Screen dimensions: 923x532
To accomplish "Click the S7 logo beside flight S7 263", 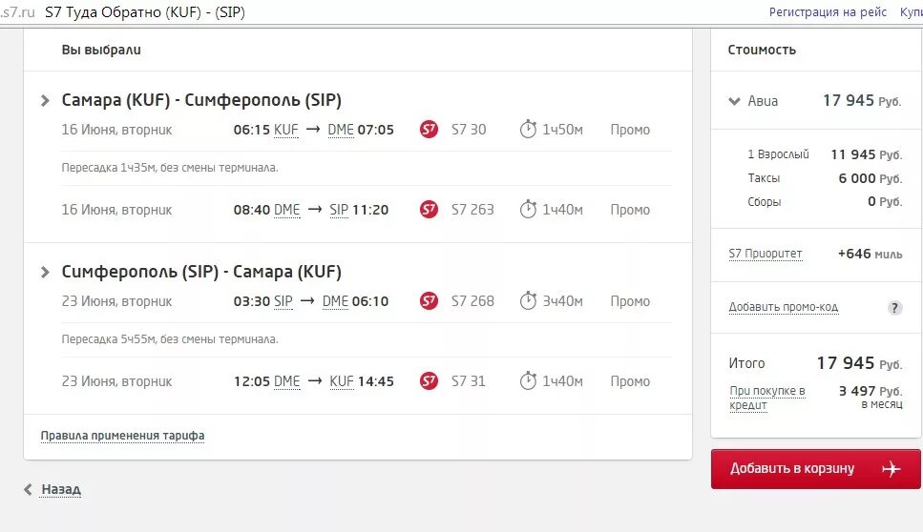I will pos(429,209).
